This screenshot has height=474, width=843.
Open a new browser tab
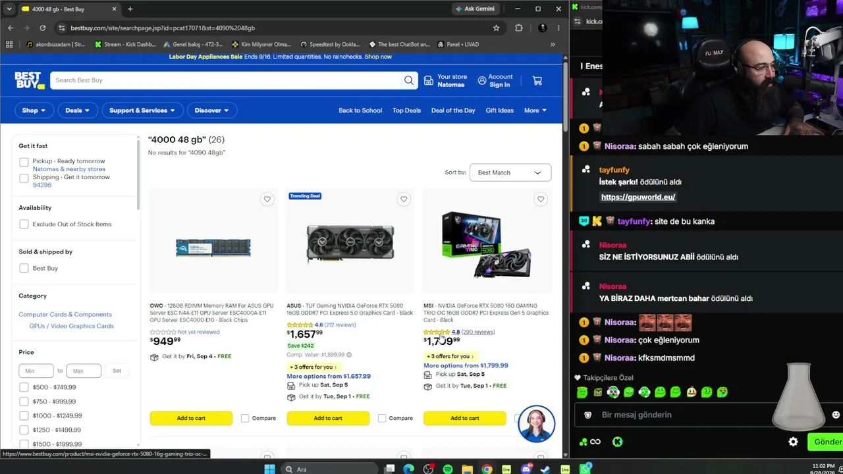[x=130, y=9]
